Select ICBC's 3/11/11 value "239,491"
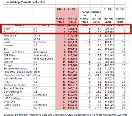Viewport: 132px width, 116px height. (109, 39)
